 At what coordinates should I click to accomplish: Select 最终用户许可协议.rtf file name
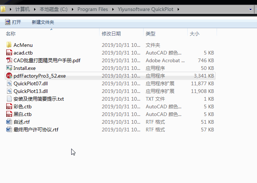36,130
